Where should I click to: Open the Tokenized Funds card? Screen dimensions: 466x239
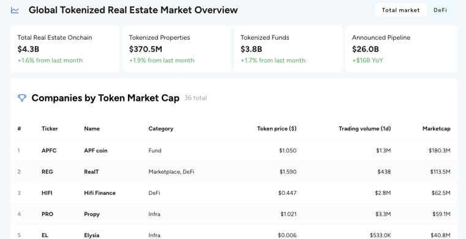coord(288,49)
